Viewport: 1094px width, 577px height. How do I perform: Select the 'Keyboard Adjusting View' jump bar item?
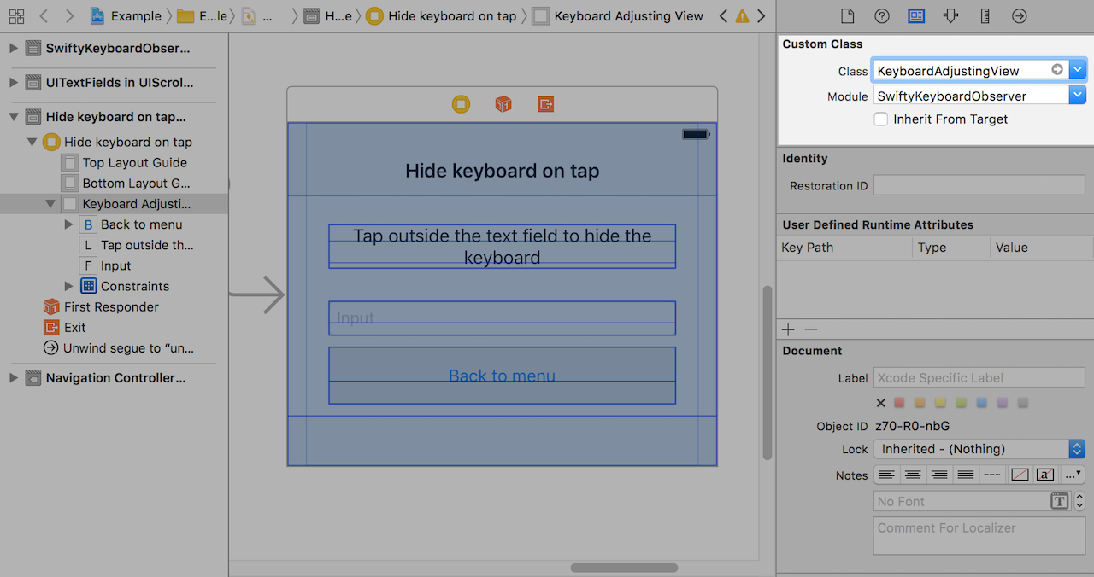[617, 16]
